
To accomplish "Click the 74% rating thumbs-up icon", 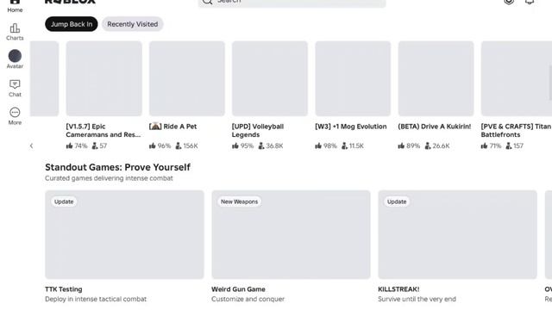I will (69, 146).
